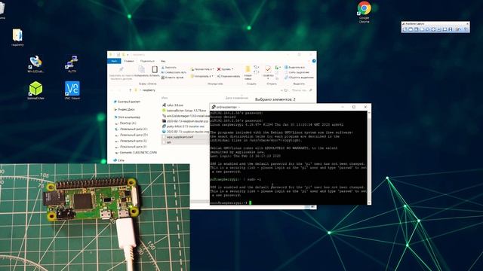Open the address bar history dropdown in Explorer
The height and width of the screenshot is (271, 483).
281,90
